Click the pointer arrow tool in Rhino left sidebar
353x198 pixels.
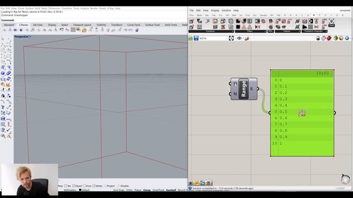3,39
